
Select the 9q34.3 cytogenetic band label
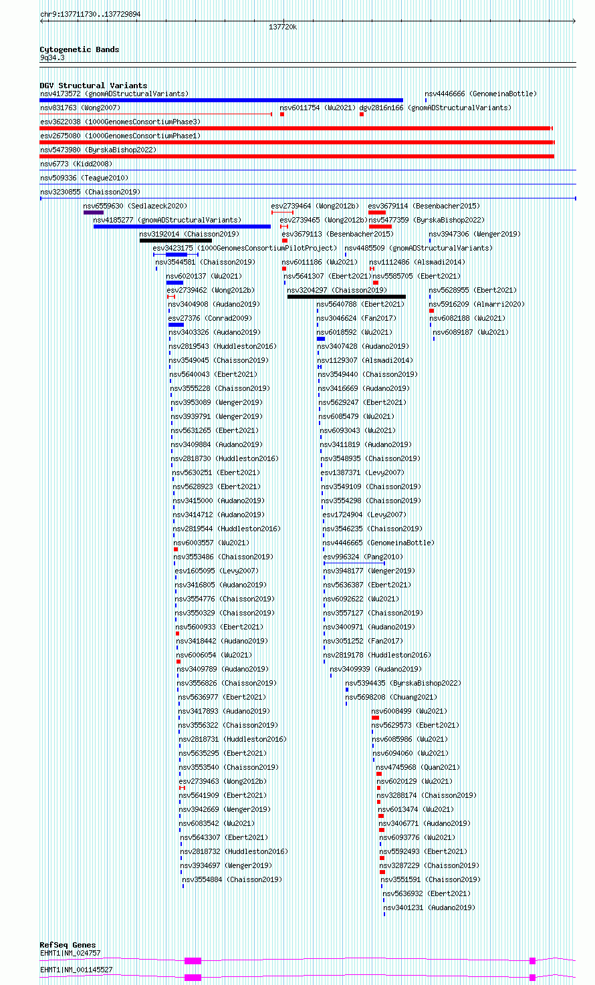(x=52, y=58)
